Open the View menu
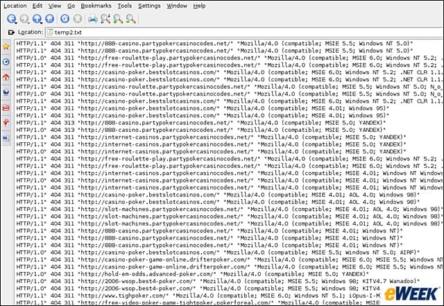Image resolution: width=444 pixels, height=306 pixels. coord(55,6)
